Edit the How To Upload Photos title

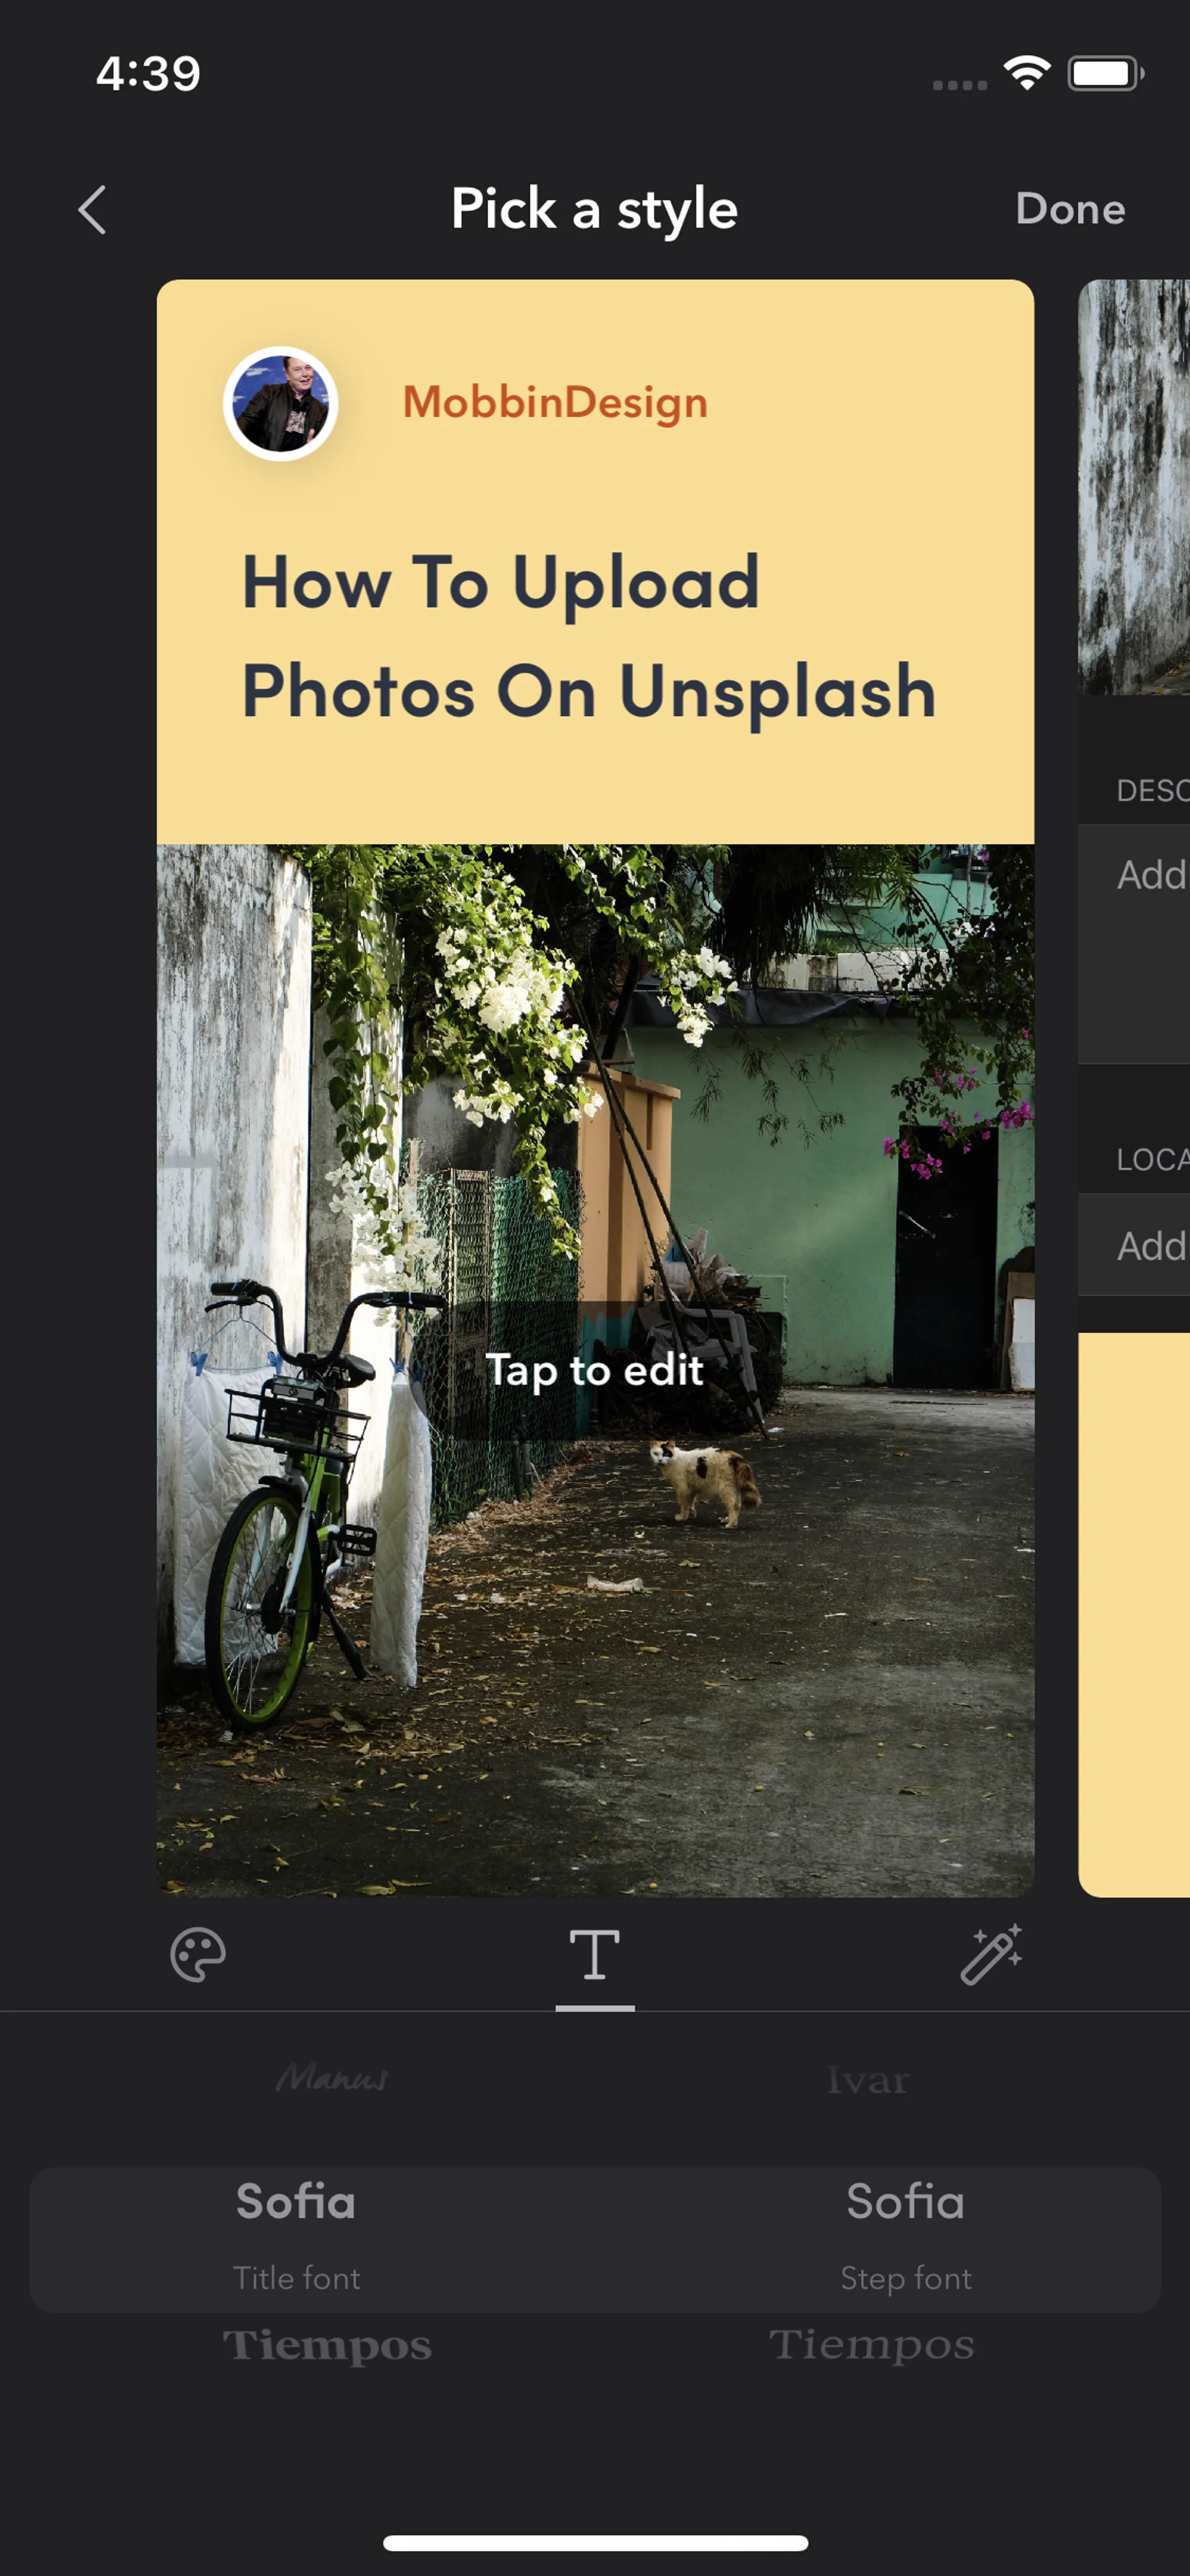click(589, 636)
